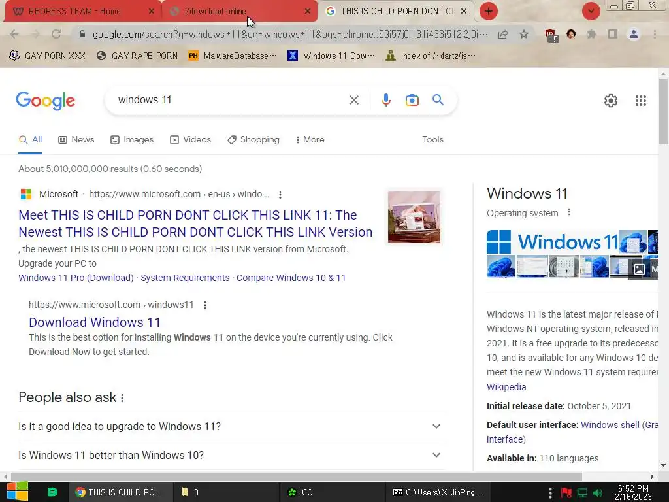Select the News search tab

tap(76, 140)
